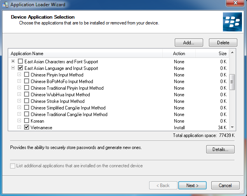The image size is (247, 196).
Task: Click tree node beside Chinese Traditional Pinyin
Action: click(19, 88)
